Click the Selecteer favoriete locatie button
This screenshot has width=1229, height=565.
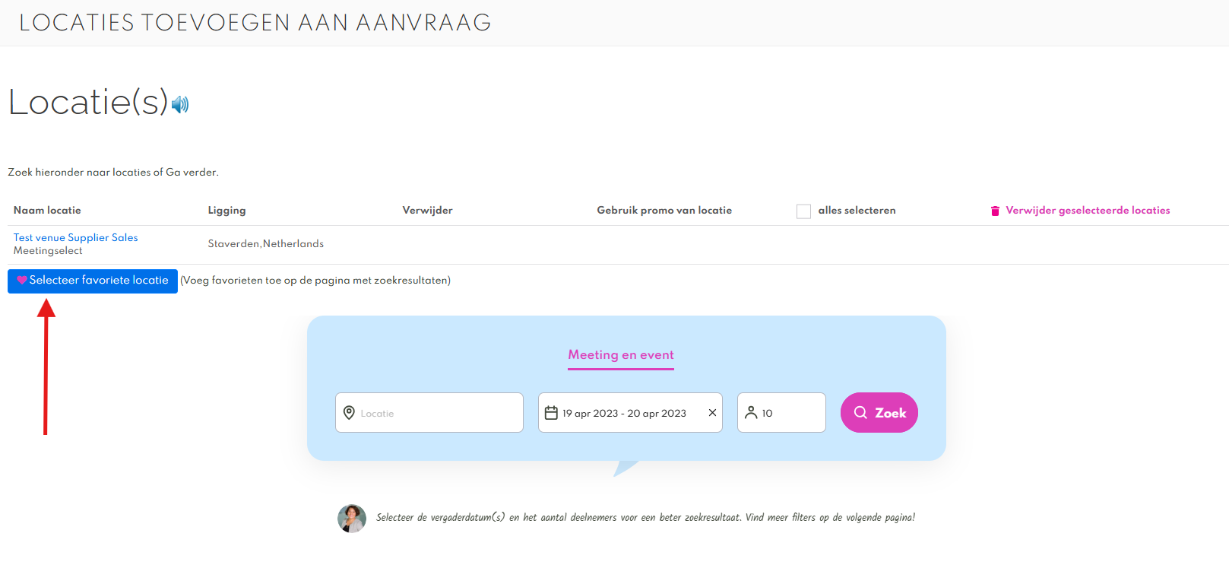tap(93, 281)
